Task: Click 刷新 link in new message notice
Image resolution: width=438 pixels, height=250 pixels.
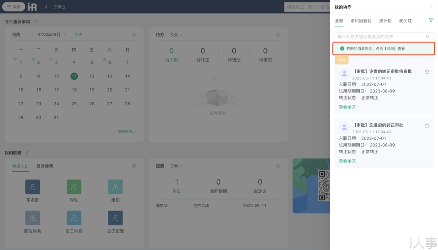Action: tap(390, 49)
